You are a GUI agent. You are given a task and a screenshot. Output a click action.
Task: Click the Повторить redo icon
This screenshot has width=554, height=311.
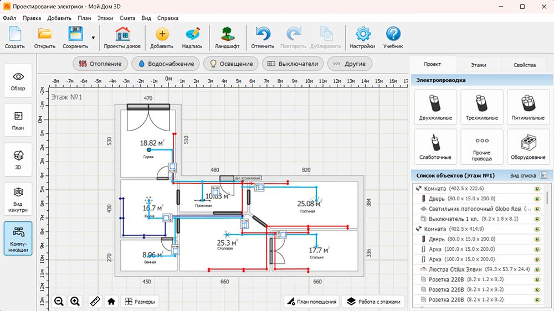tap(293, 38)
